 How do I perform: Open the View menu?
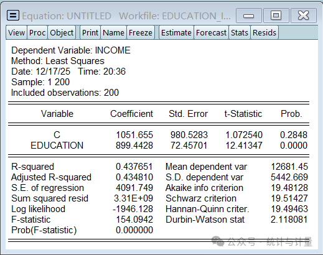coord(16,32)
